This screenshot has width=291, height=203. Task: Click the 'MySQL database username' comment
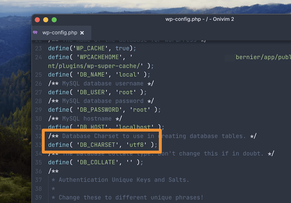click(103, 84)
